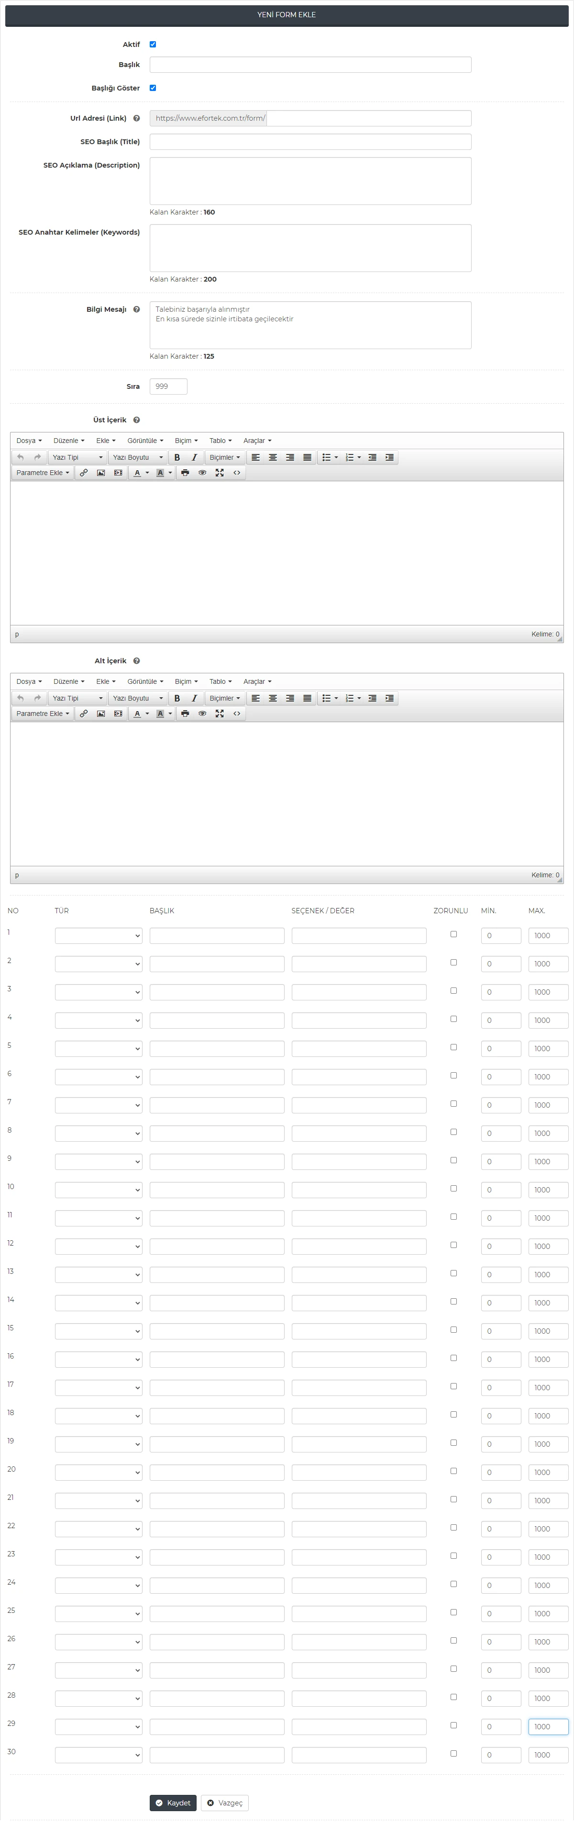Click insert image icon in Alt İçerik editor
The image size is (574, 1826).
(100, 714)
